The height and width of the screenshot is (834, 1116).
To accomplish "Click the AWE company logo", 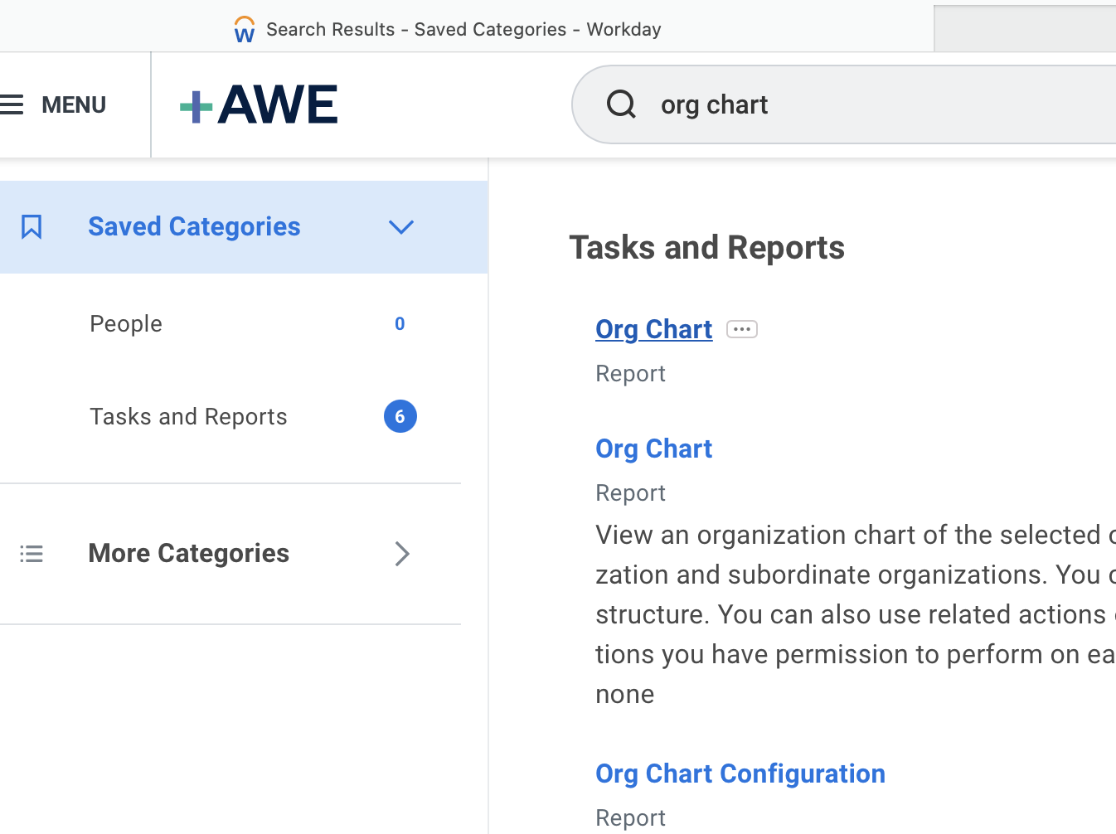I will [x=257, y=104].
